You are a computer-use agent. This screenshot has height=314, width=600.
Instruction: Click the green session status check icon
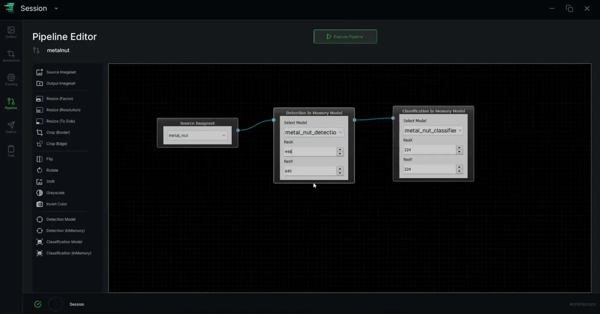point(38,304)
